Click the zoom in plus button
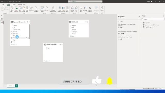The width and height of the screenshot is (165, 93). coord(153,88)
